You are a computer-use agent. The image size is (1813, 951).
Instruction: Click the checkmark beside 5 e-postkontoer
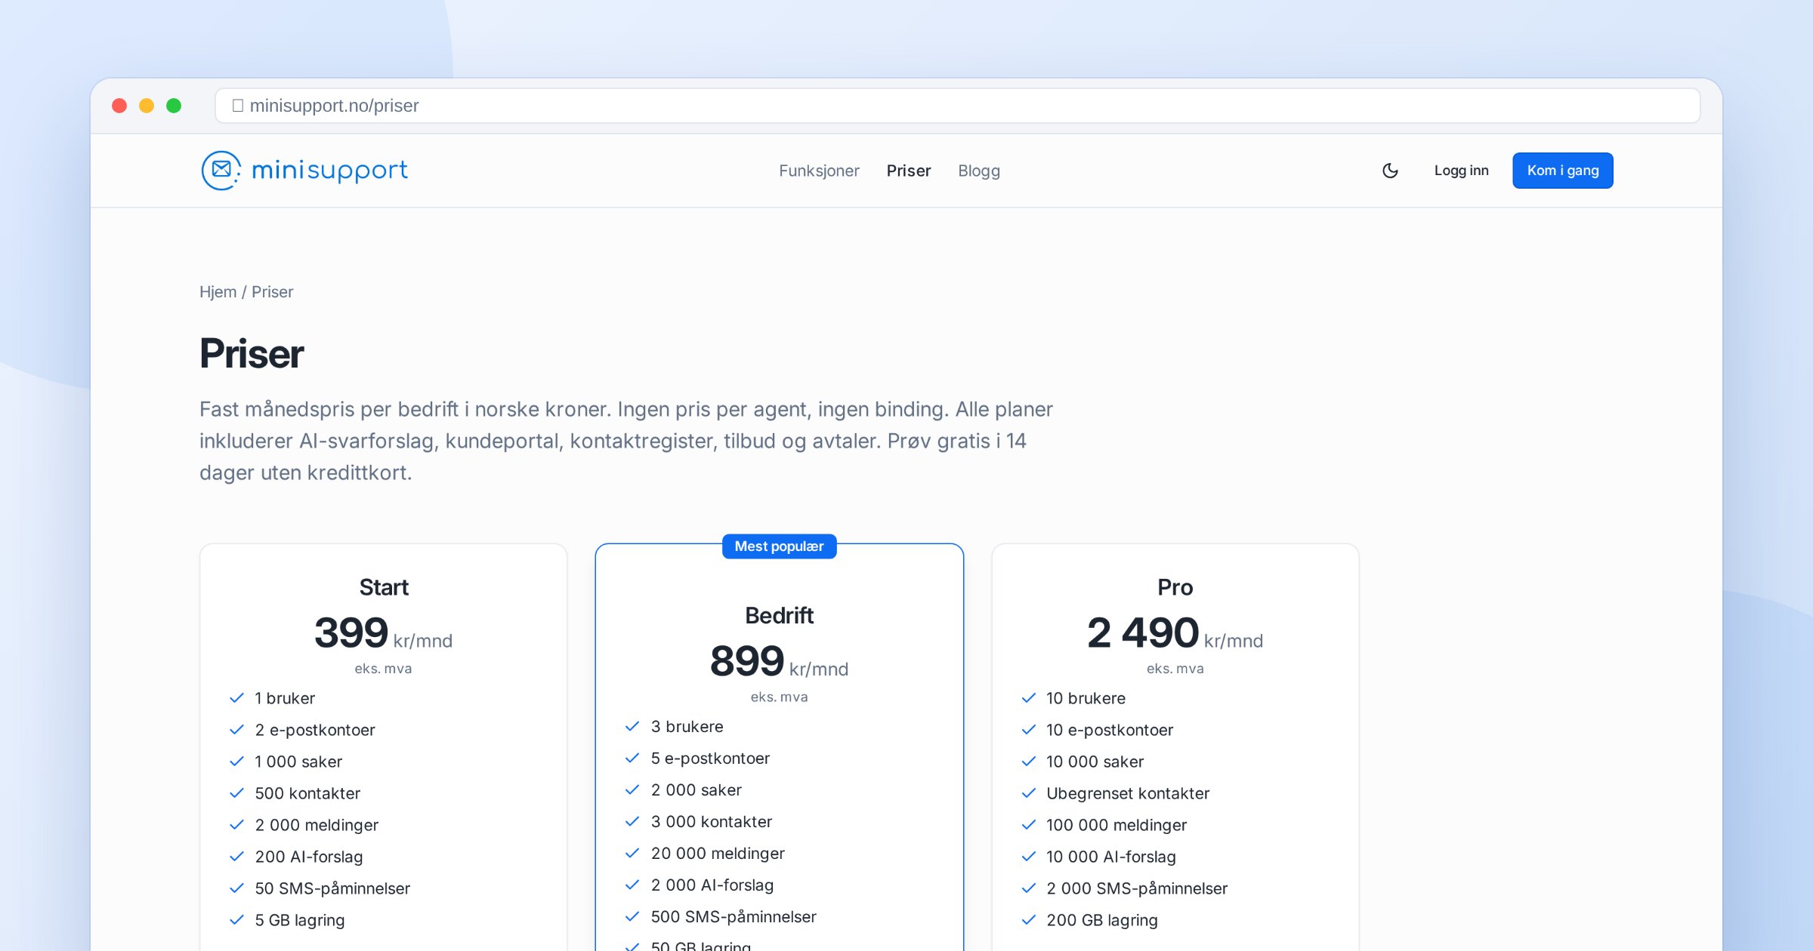[632, 759]
